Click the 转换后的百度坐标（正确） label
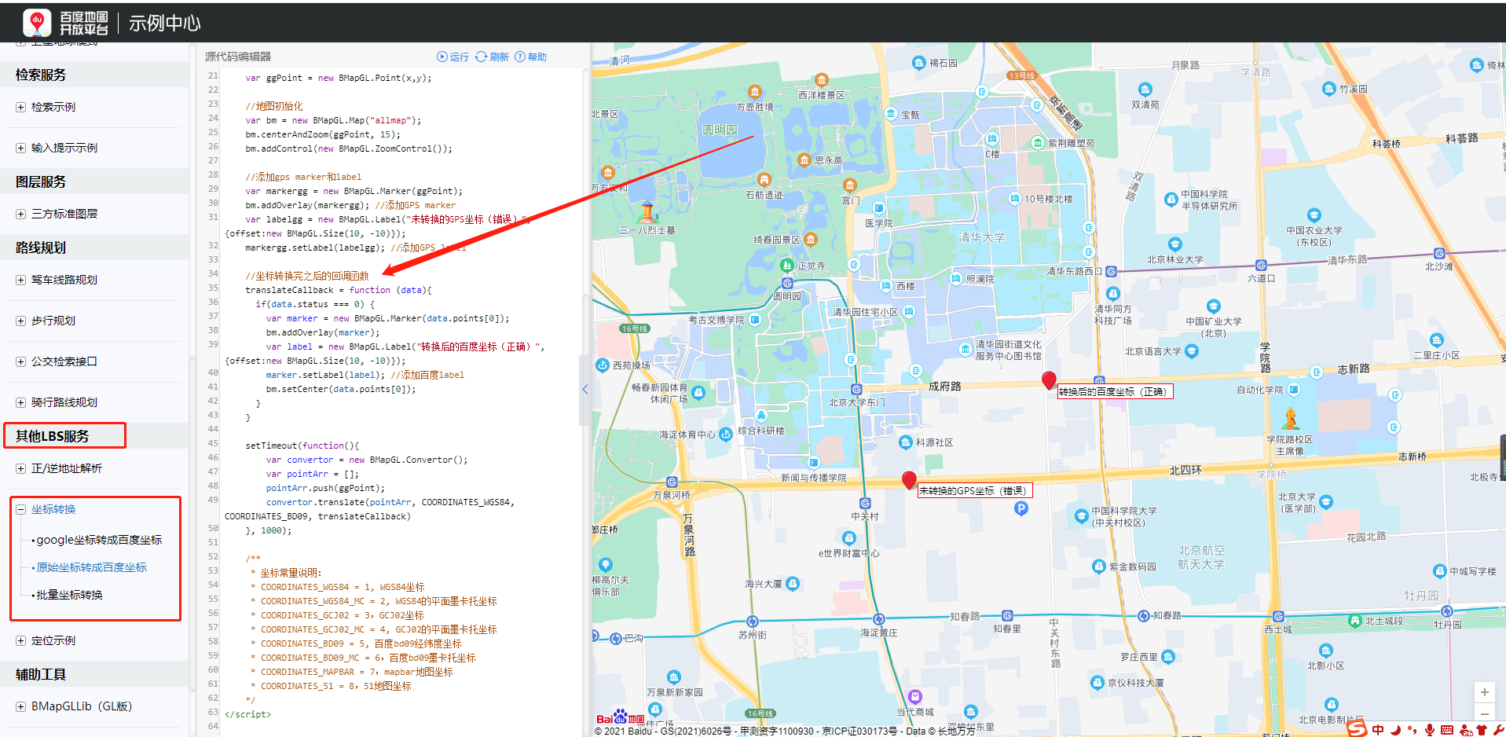Image resolution: width=1506 pixels, height=737 pixels. point(1115,391)
